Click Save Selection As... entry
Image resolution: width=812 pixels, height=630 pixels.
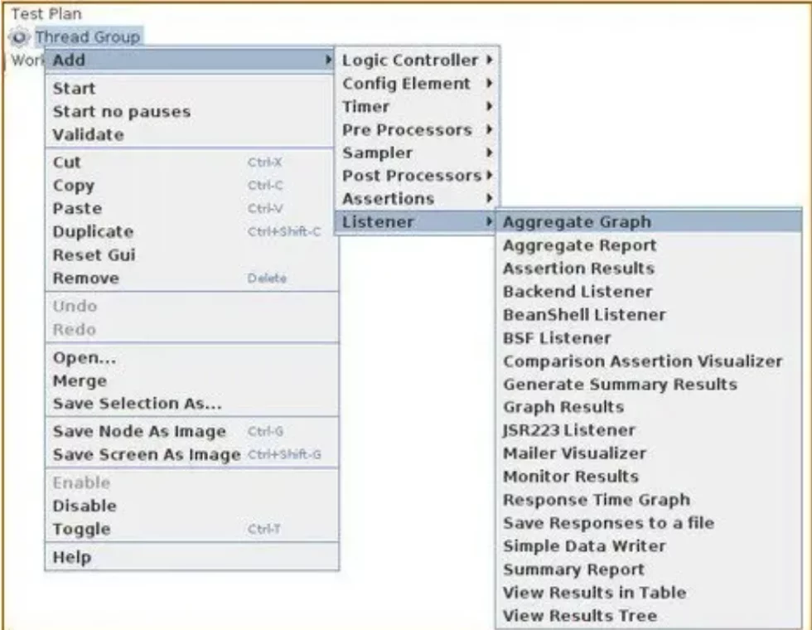pyautogui.click(x=137, y=404)
